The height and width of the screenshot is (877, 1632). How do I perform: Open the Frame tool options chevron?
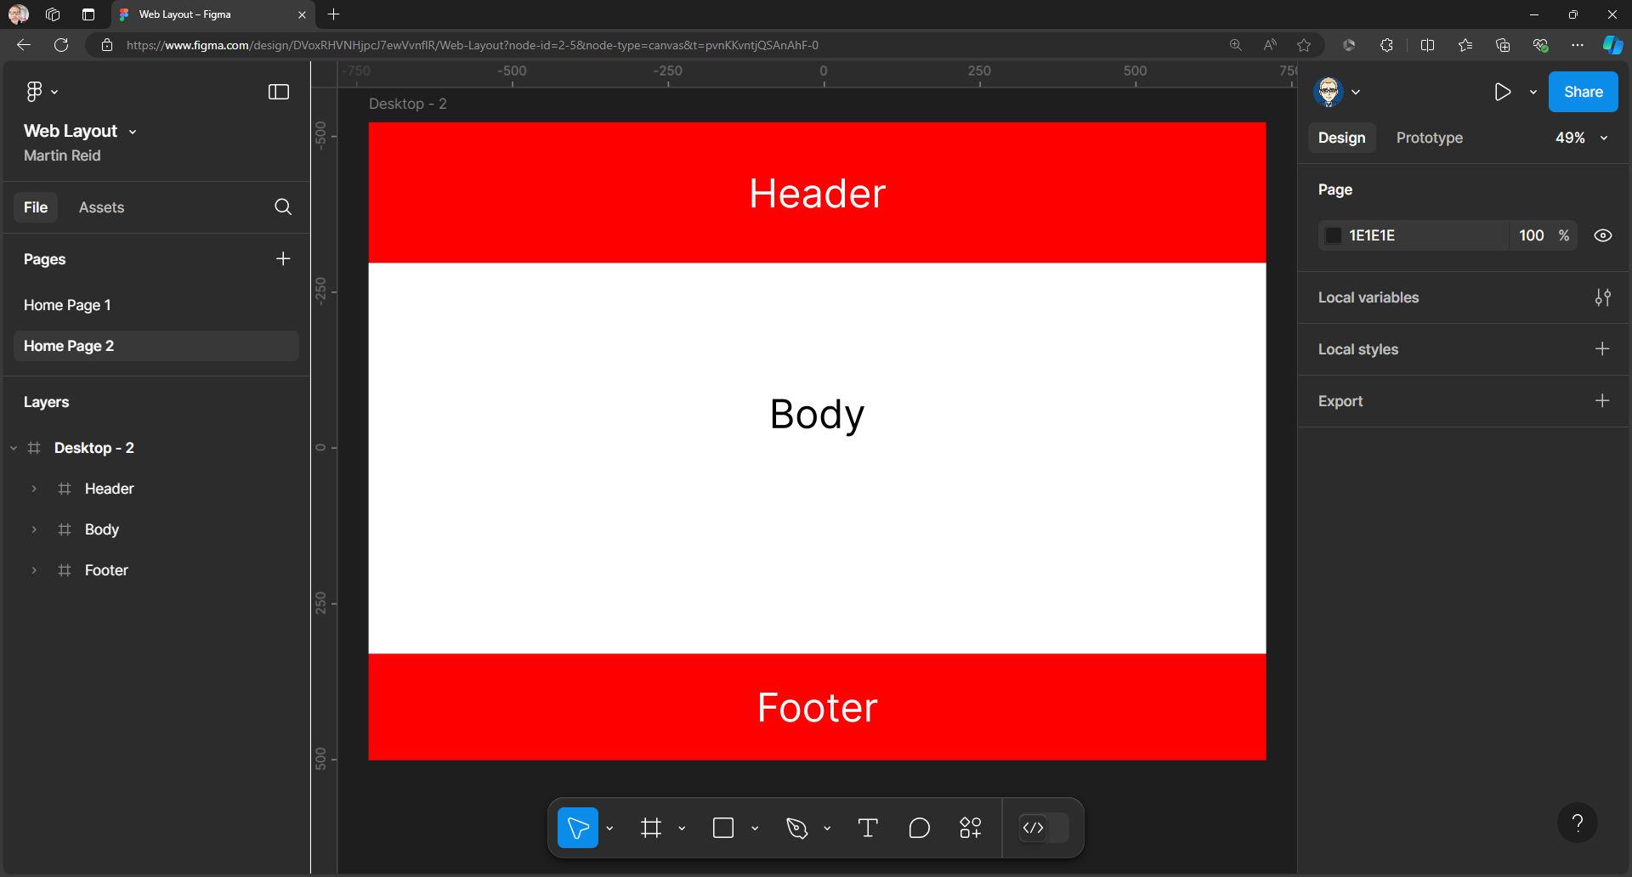[682, 828]
